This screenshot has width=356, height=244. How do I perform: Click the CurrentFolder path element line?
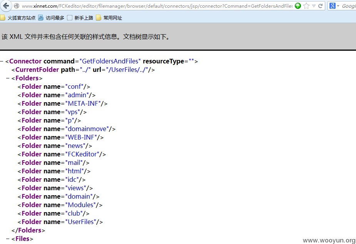[83, 70]
